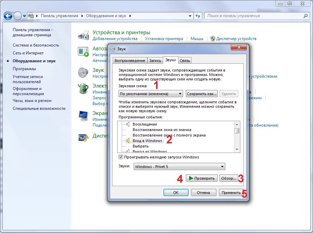Open Оформление и персонализация category
This screenshot has height=233, width=313.
point(28,91)
